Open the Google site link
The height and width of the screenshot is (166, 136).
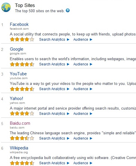(x=17, y=49)
